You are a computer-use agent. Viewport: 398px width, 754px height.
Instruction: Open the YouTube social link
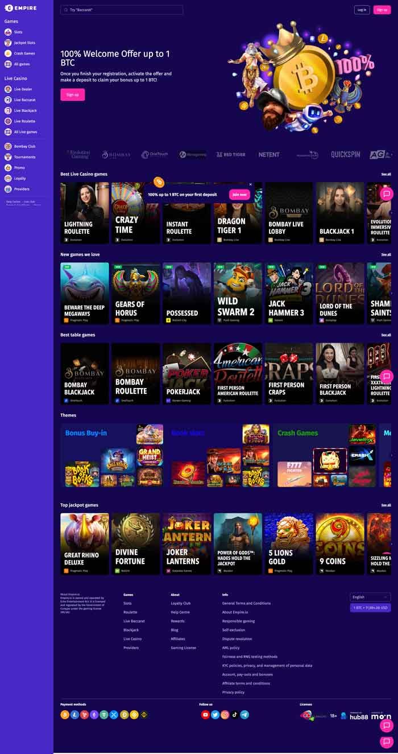click(205, 715)
